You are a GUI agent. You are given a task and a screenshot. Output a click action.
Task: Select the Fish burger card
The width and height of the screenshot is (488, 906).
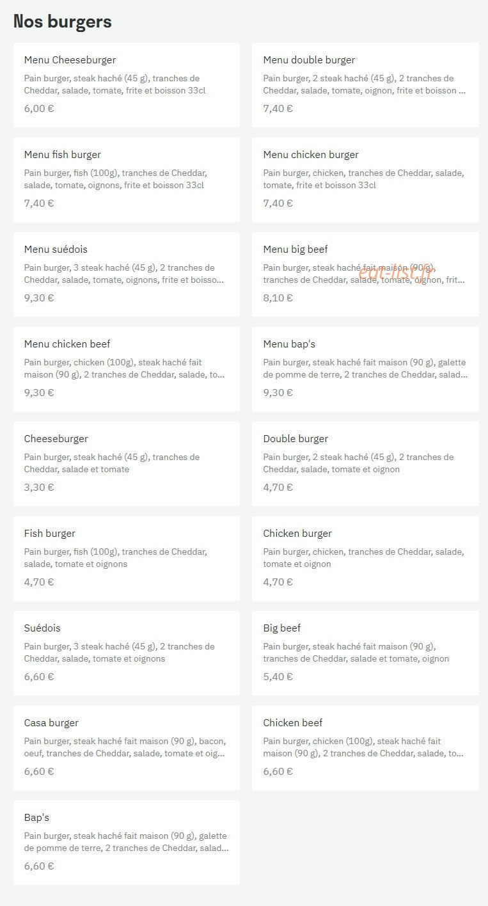[x=127, y=559]
